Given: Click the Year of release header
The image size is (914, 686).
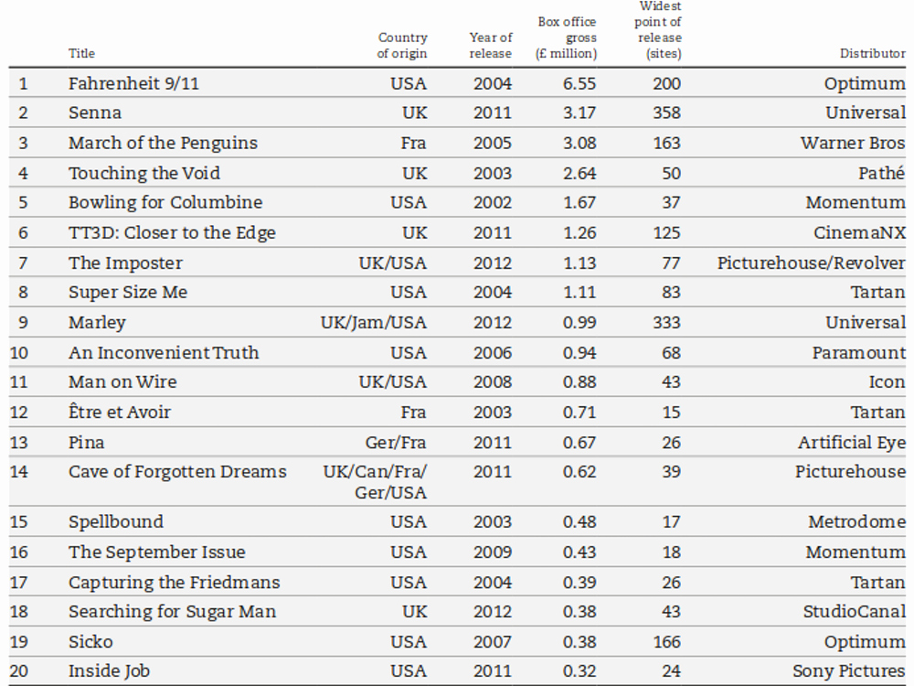Looking at the screenshot, I should click(490, 46).
